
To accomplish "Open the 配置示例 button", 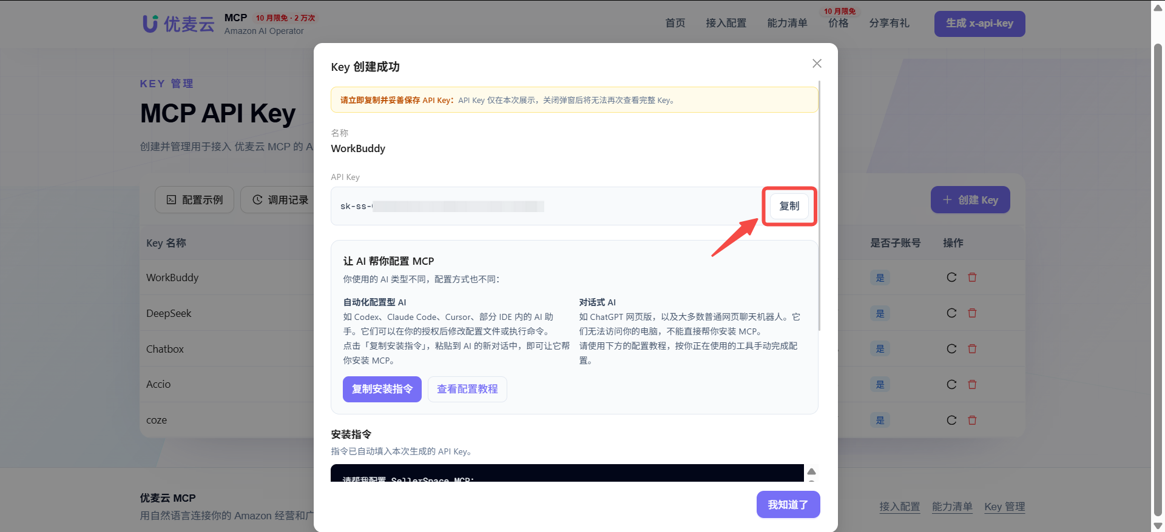I will (x=194, y=200).
